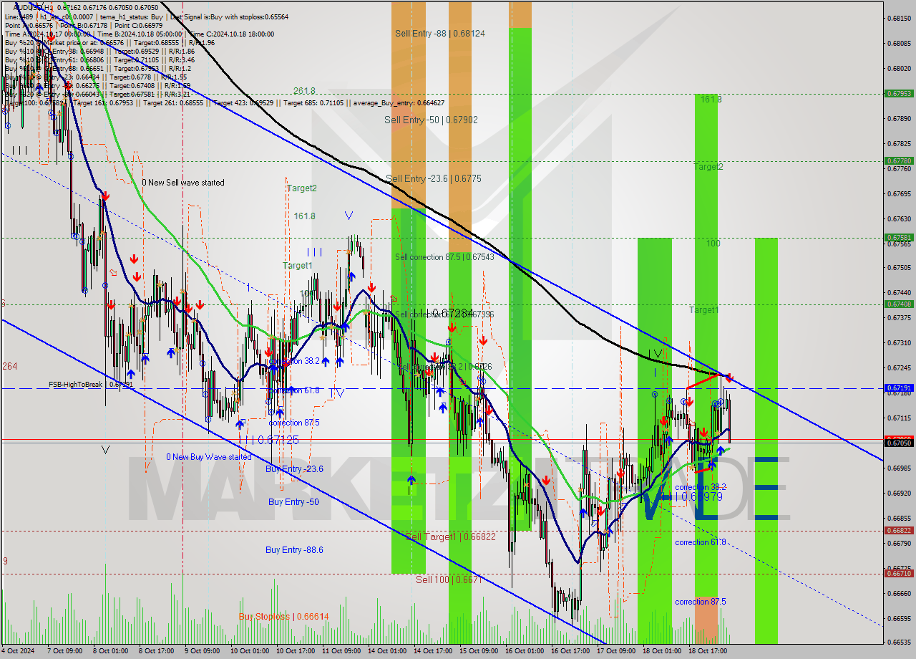Click the 'FSB-HighToBreak | 0.67191' label
The height and width of the screenshot is (659, 916).
(x=91, y=384)
